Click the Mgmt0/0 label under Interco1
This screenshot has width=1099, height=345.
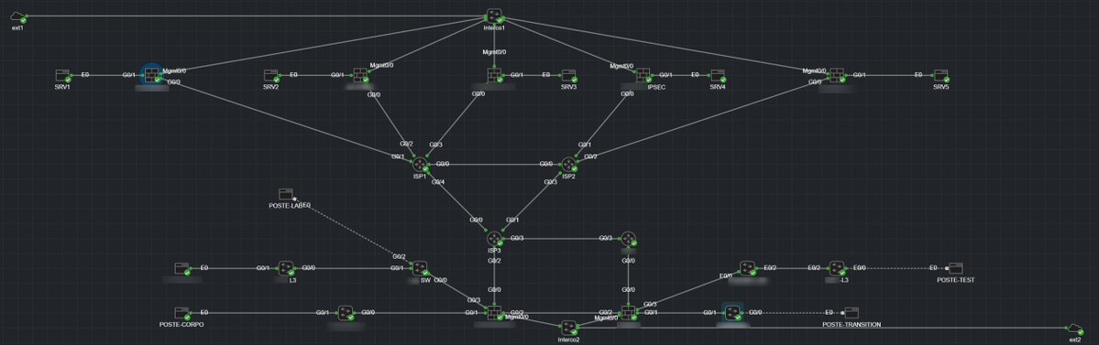[x=495, y=52]
